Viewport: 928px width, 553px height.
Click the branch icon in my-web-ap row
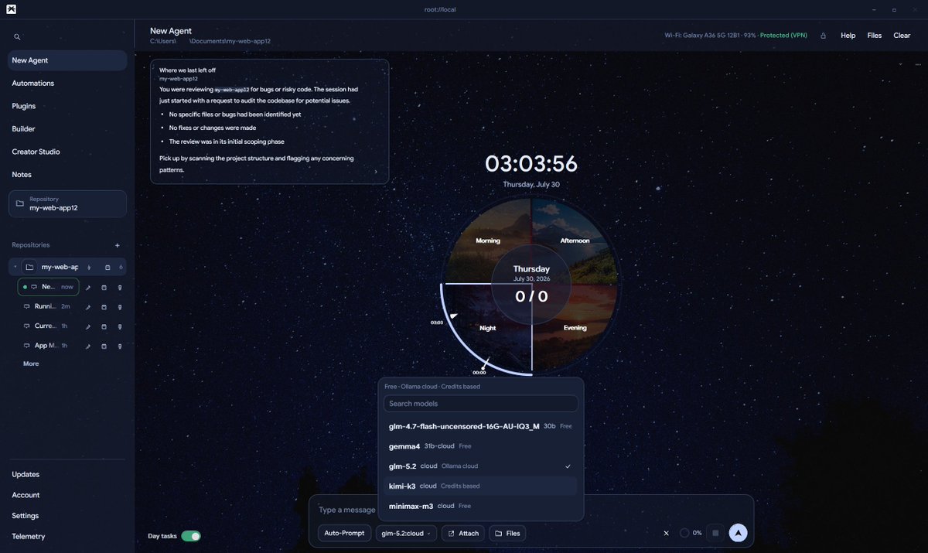tap(89, 267)
